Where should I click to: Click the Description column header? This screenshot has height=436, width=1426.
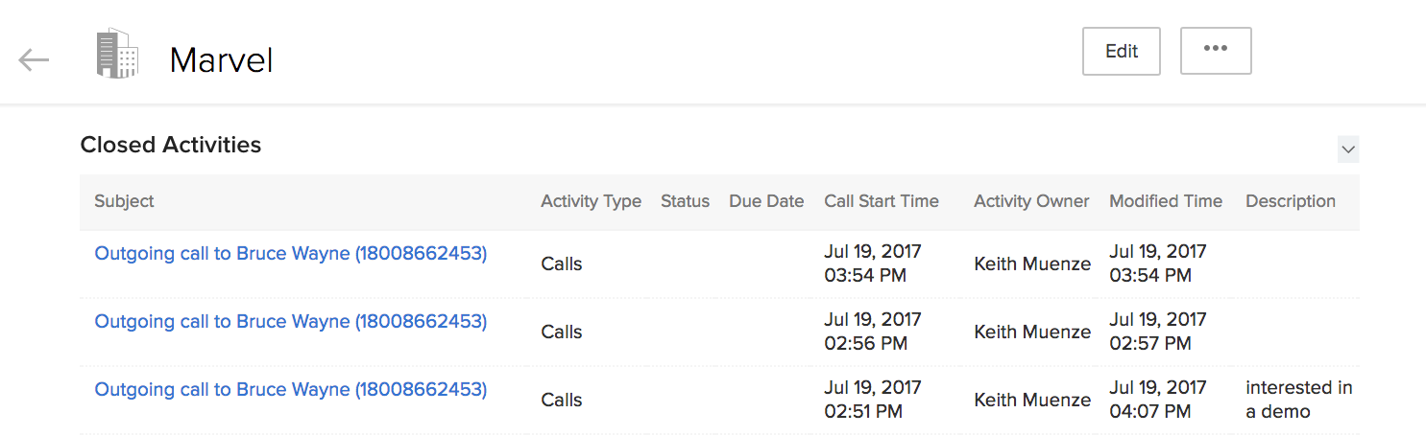1291,201
